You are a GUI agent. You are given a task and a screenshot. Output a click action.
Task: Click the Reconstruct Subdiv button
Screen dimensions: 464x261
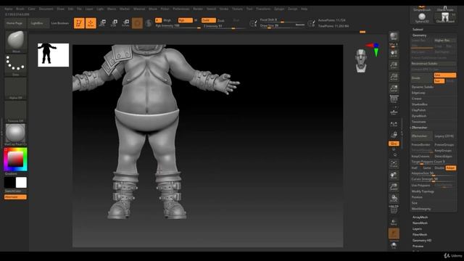pyautogui.click(x=434, y=64)
